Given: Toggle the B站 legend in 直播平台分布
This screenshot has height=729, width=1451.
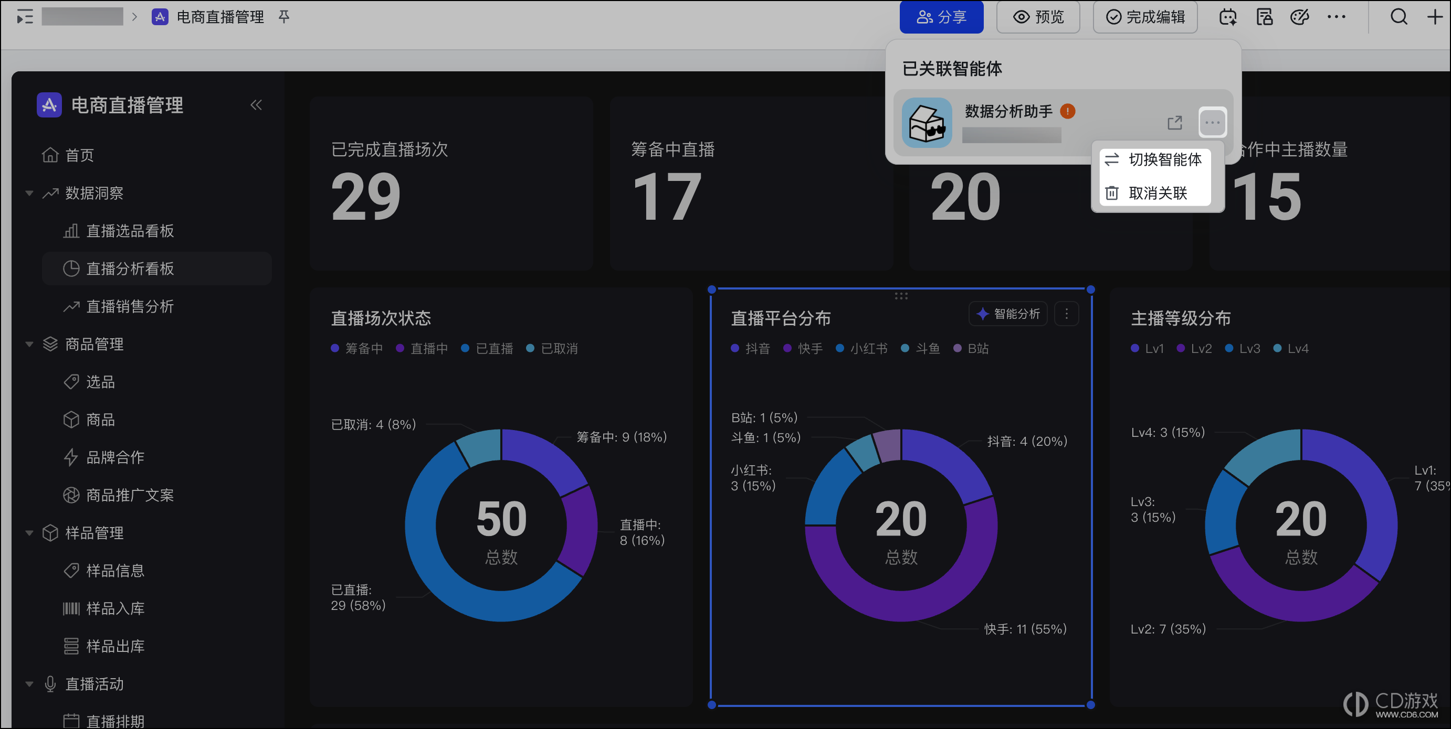Looking at the screenshot, I should pyautogui.click(x=971, y=348).
